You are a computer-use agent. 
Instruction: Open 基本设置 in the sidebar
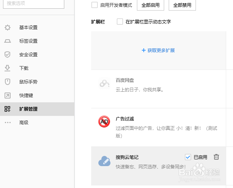click(x=37, y=28)
